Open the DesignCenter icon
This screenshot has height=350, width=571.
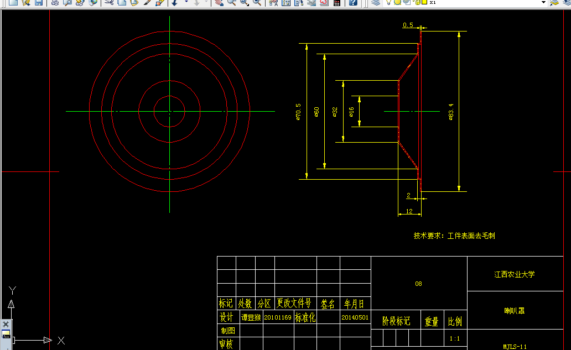(x=286, y=3)
